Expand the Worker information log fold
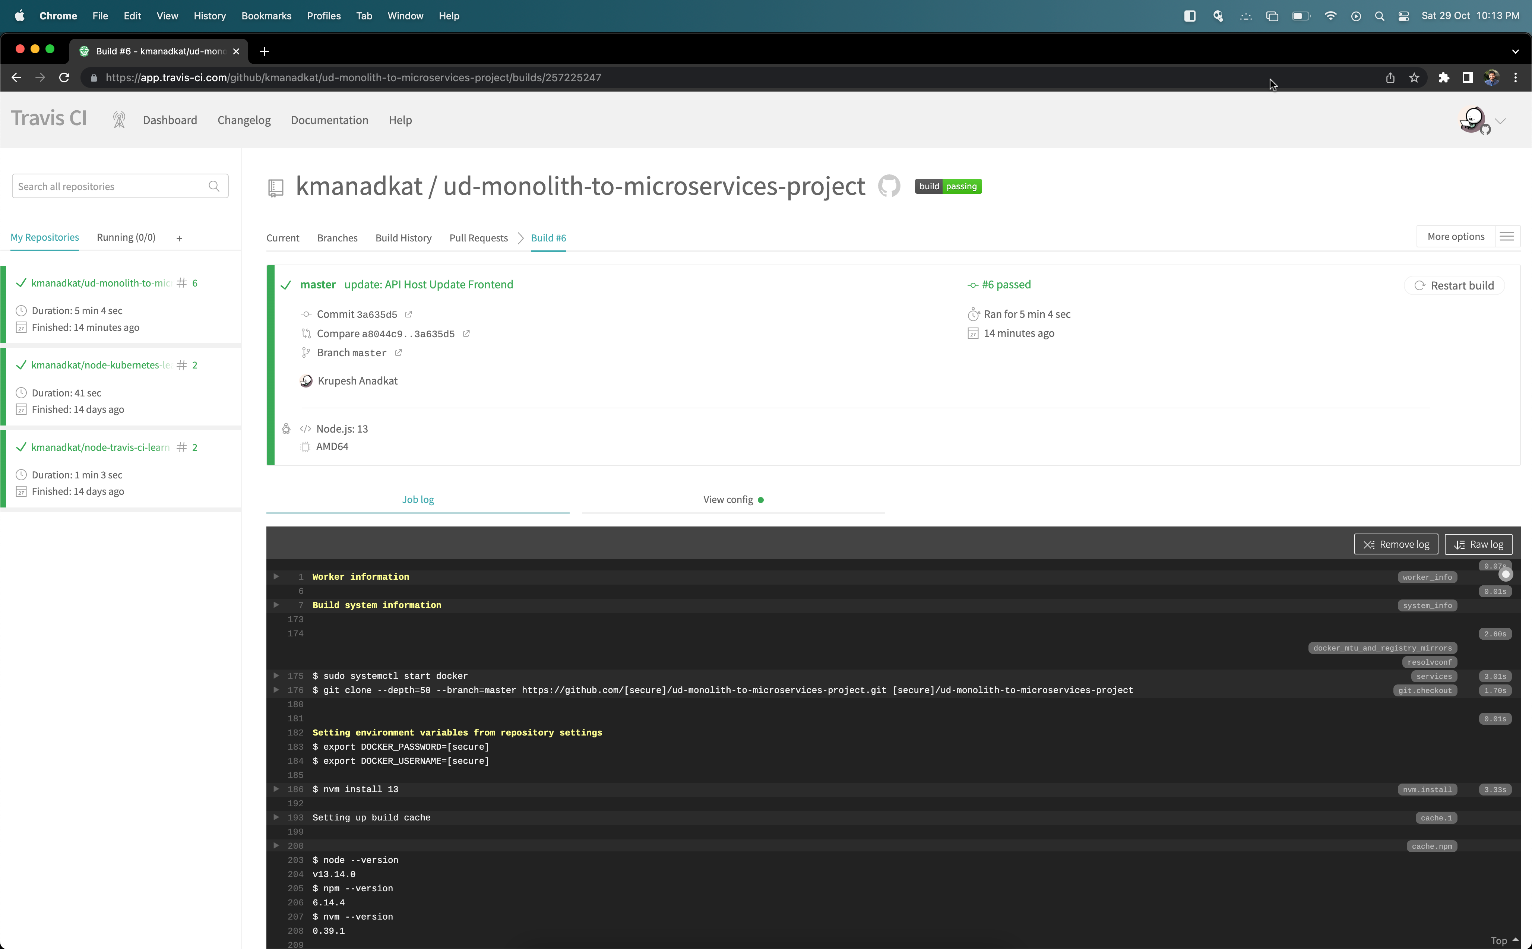The image size is (1532, 949). tap(276, 576)
